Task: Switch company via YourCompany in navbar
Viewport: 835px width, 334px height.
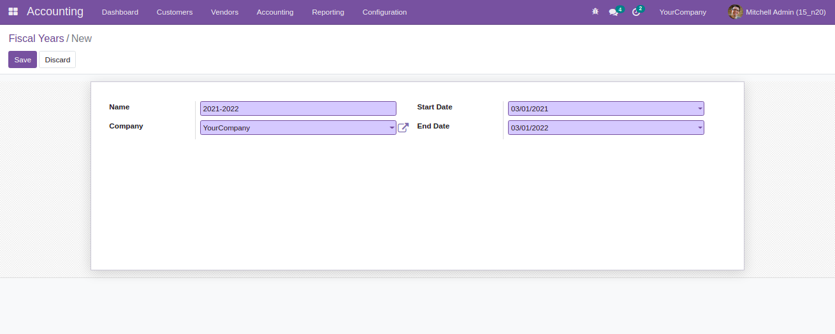Action: [683, 12]
